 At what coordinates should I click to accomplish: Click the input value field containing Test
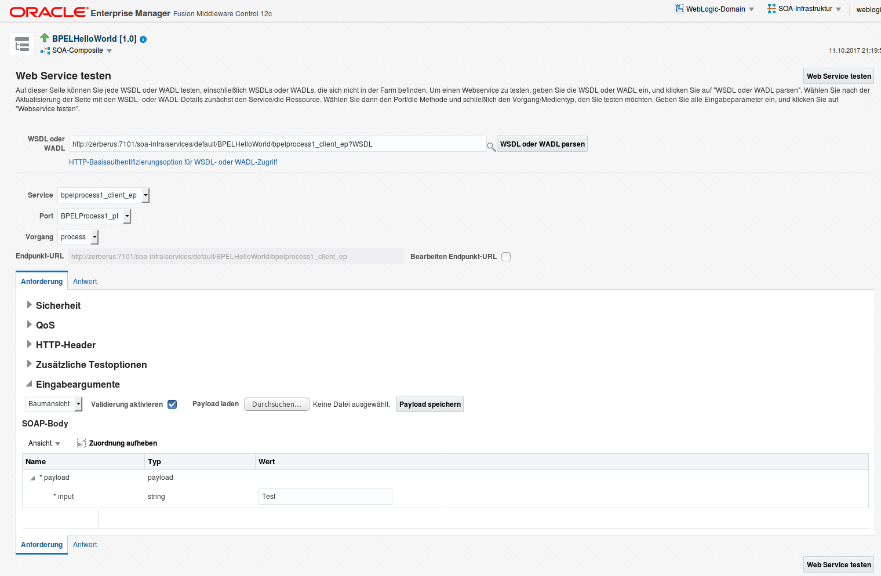pos(325,496)
